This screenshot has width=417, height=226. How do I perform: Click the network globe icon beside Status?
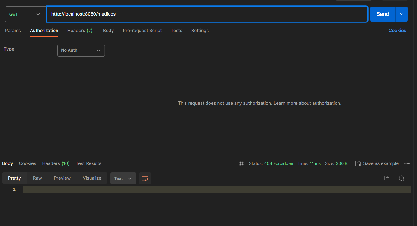click(x=242, y=163)
